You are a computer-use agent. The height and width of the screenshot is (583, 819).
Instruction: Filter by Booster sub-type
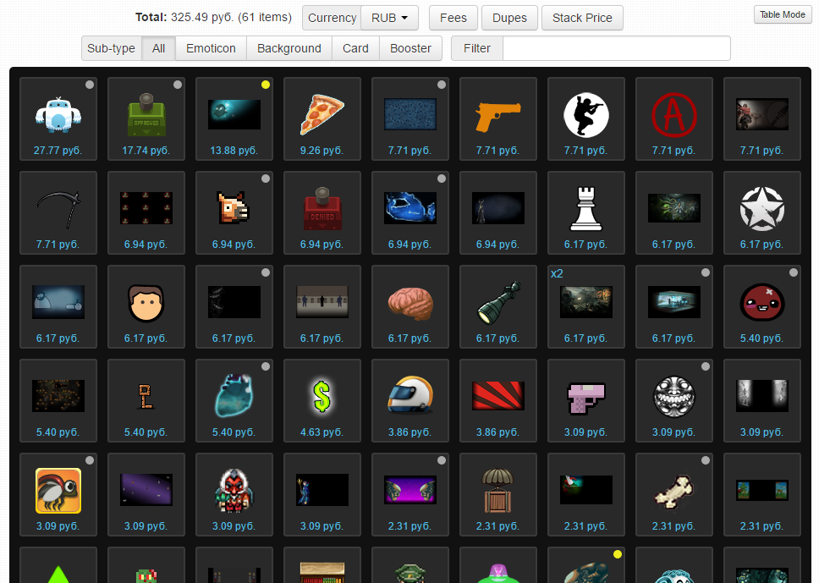tap(410, 48)
